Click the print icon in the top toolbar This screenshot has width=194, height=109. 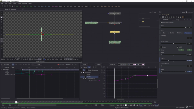12,6
